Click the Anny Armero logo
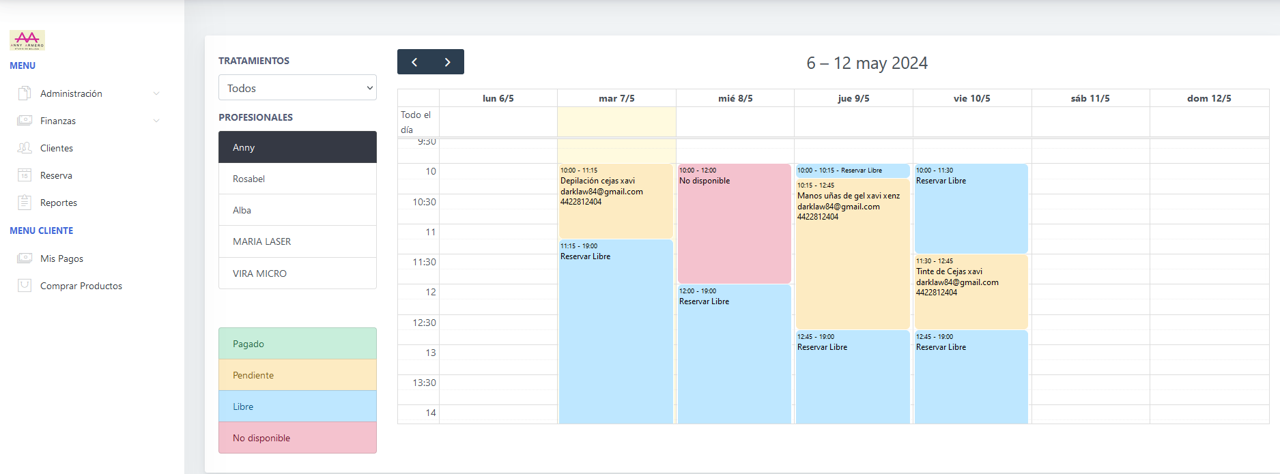Screen dimensions: 1280x474 tap(27, 40)
